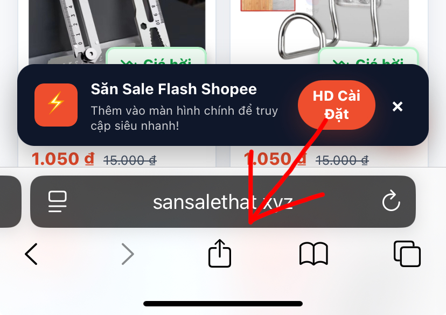446x315 pixels.
Task: Switch to the adjacent tab on left edge
Action: pos(10,201)
